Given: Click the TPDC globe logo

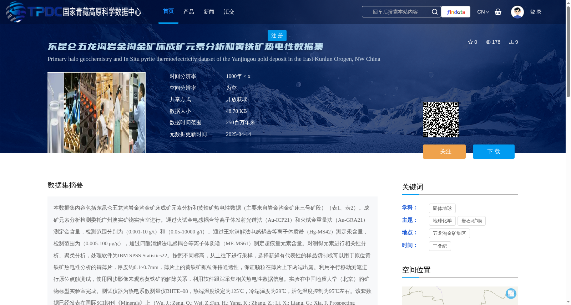Looking at the screenshot, I should (16, 12).
